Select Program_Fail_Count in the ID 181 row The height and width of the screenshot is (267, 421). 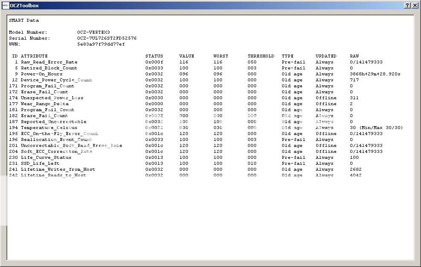coord(48,110)
